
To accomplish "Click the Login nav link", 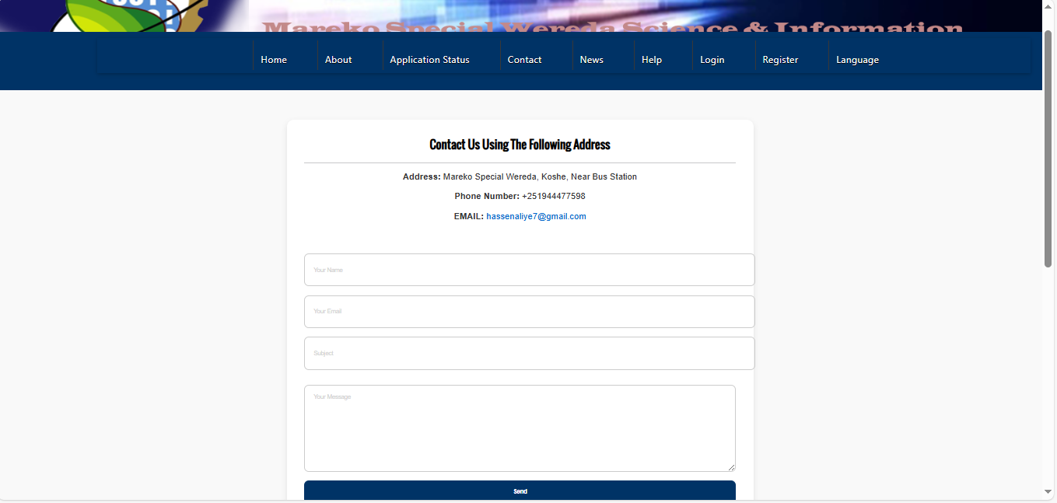I will [x=712, y=60].
